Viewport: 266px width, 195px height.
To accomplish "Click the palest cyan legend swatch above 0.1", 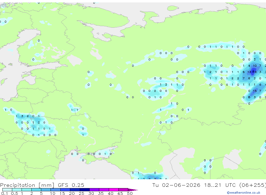I will point(7,190).
